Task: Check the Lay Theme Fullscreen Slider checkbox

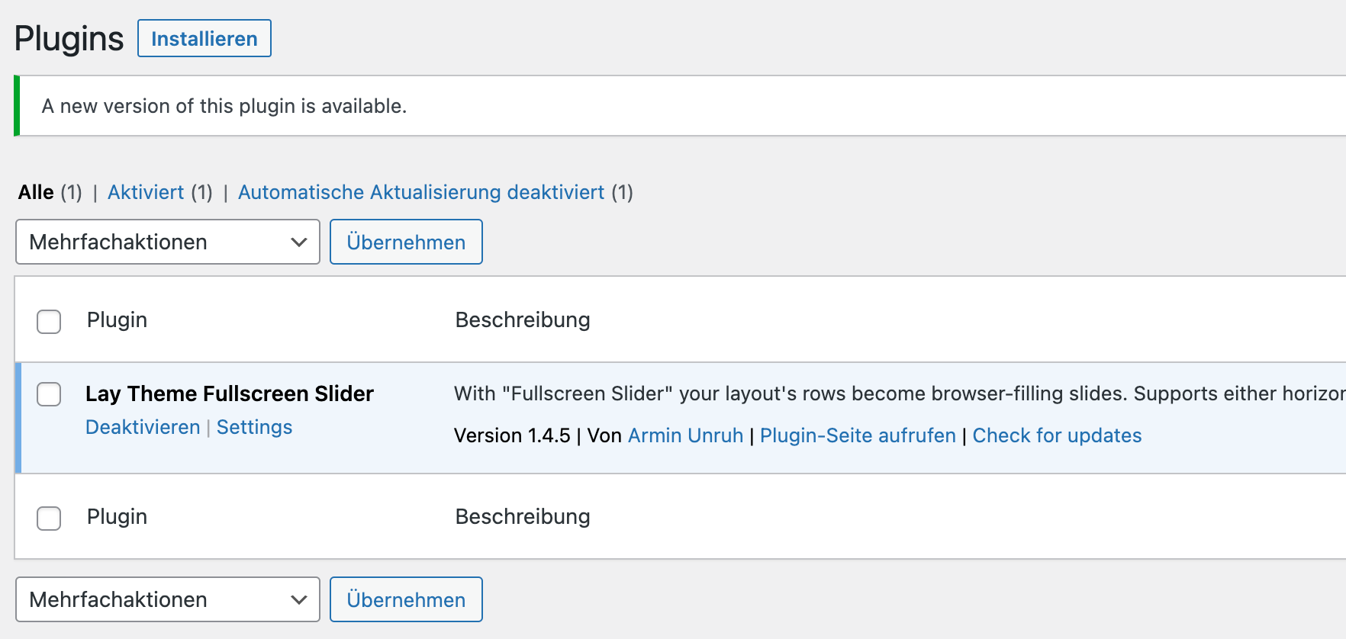Action: [x=49, y=394]
